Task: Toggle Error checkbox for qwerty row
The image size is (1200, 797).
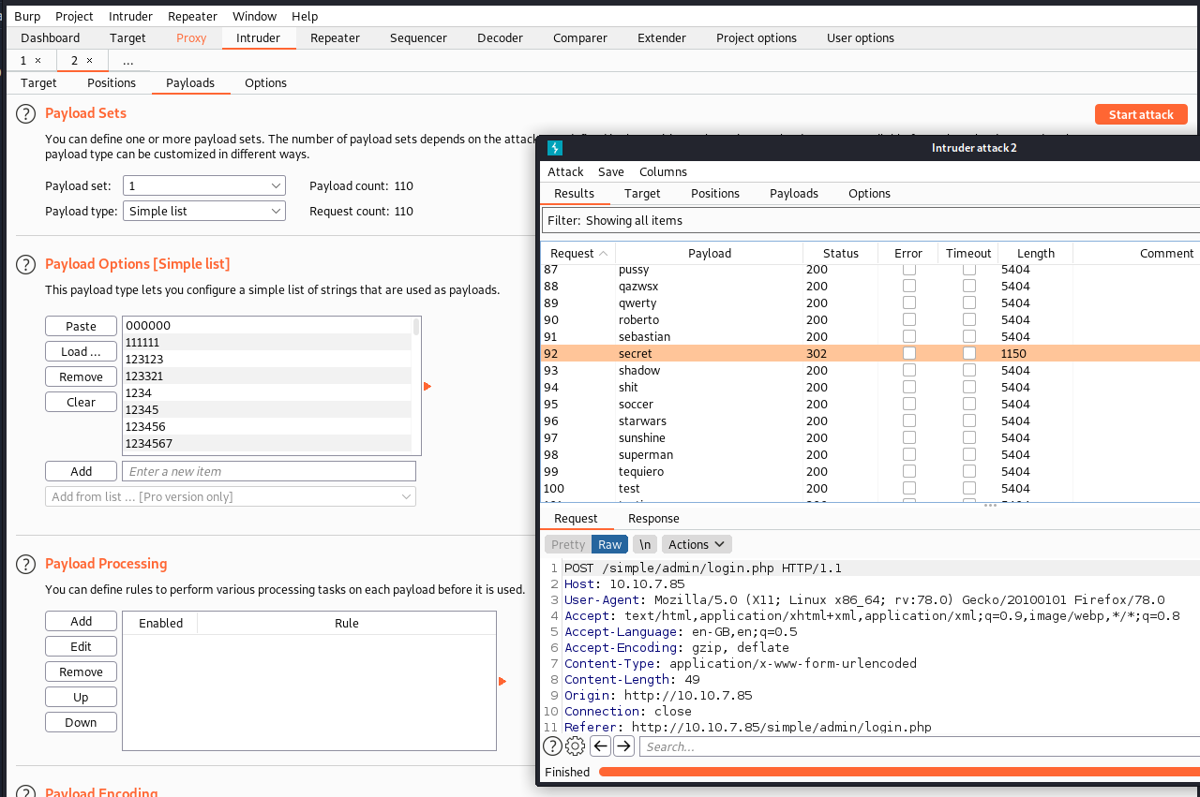Action: [x=908, y=303]
